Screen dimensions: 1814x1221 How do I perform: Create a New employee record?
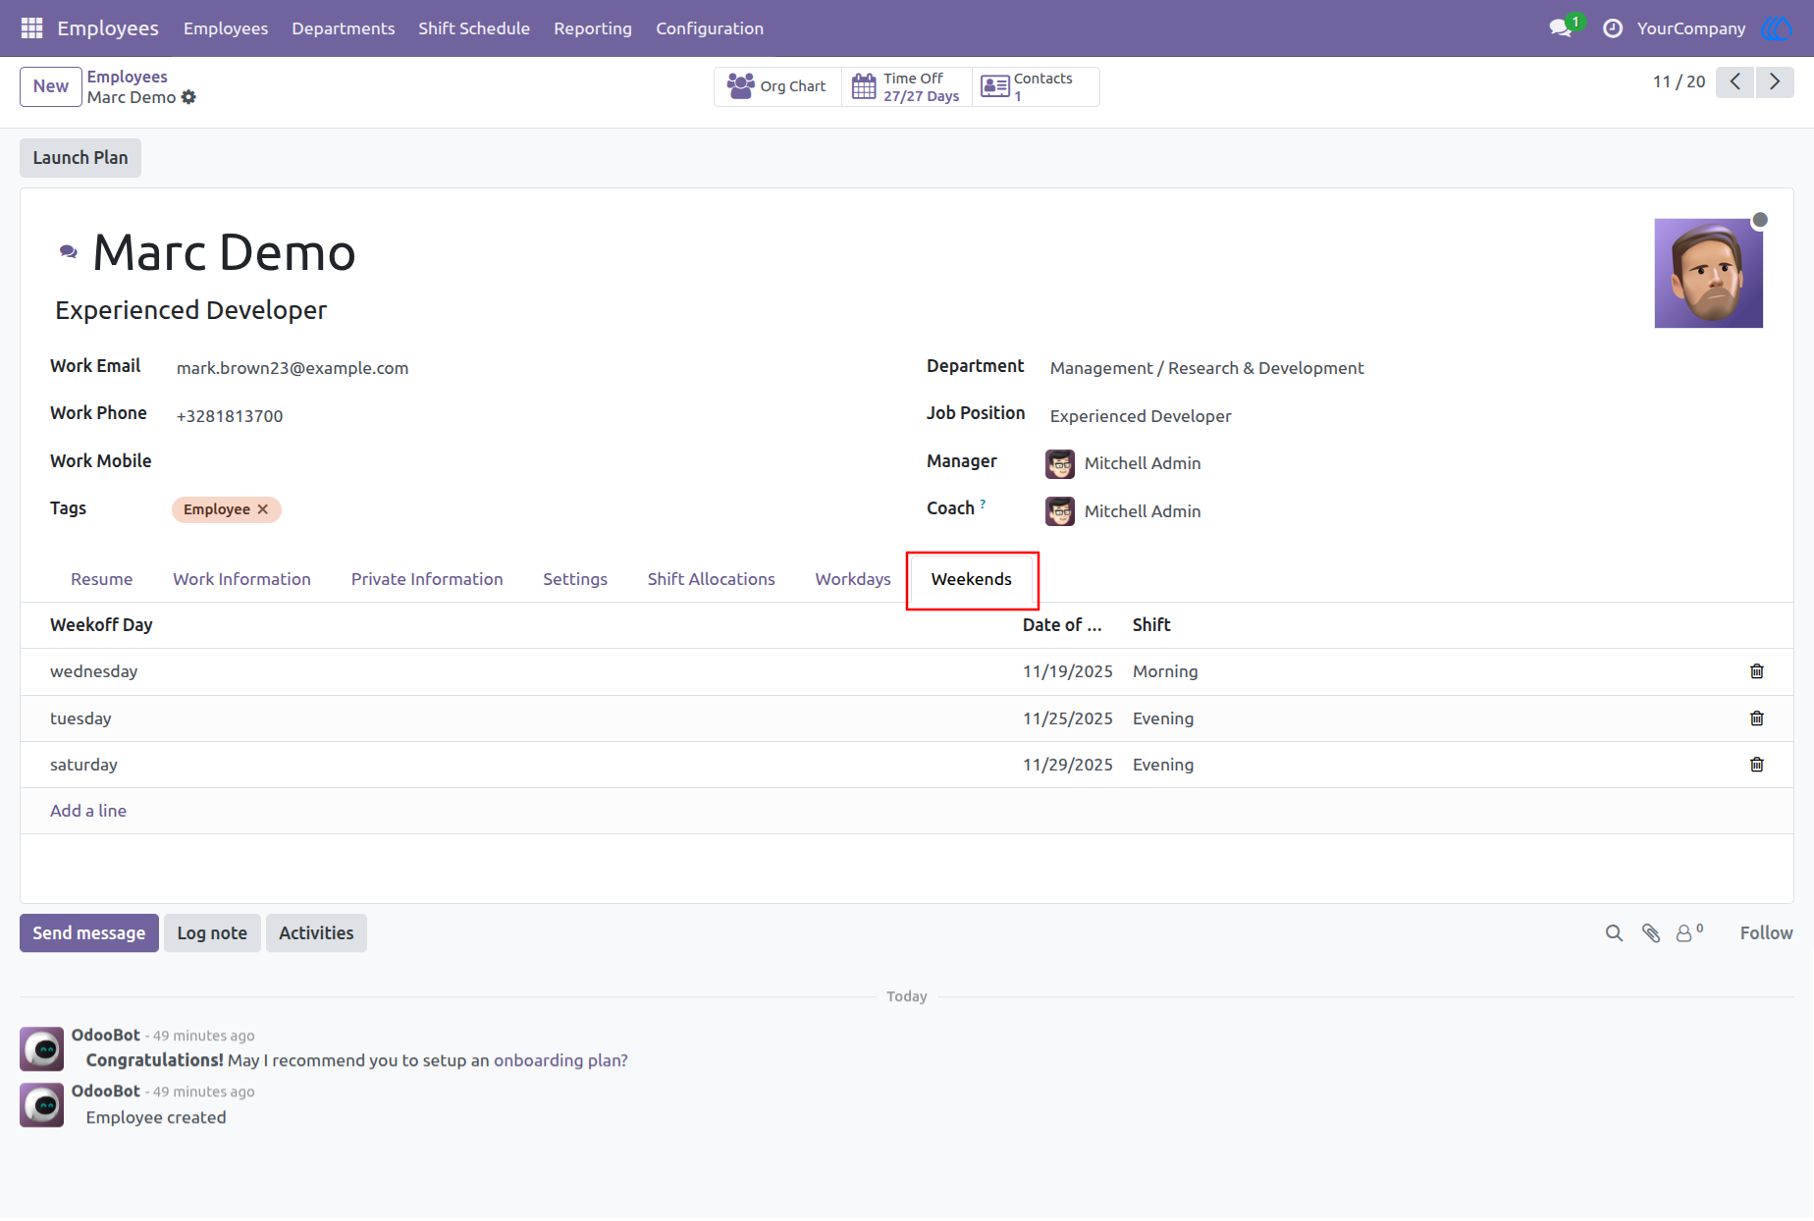(51, 86)
